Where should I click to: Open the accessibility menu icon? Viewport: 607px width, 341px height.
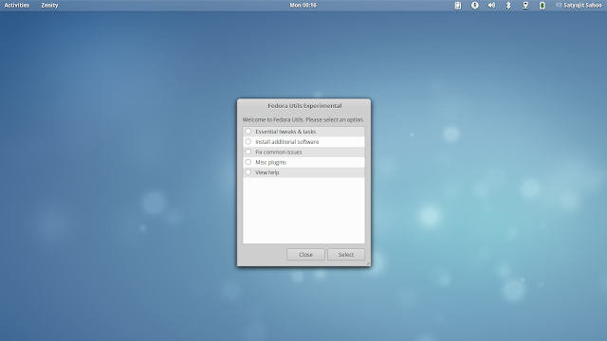474,6
